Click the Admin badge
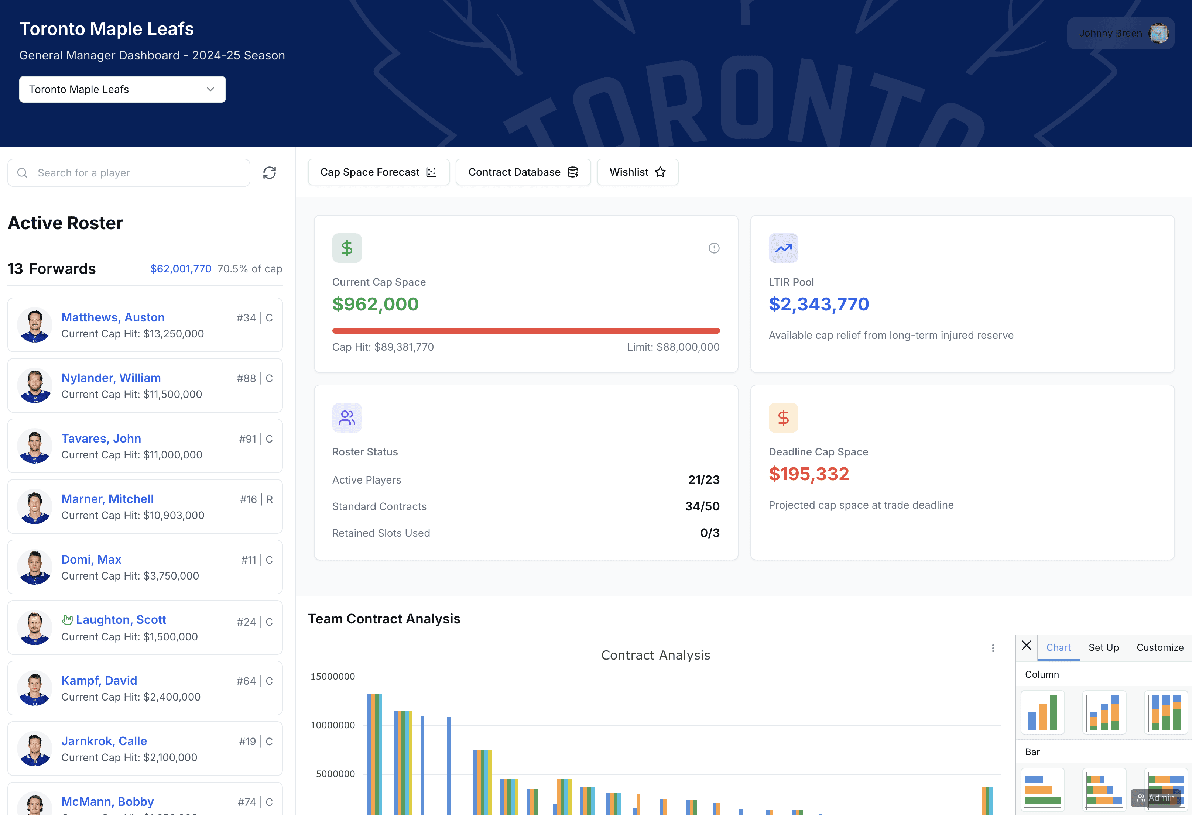 click(1155, 798)
